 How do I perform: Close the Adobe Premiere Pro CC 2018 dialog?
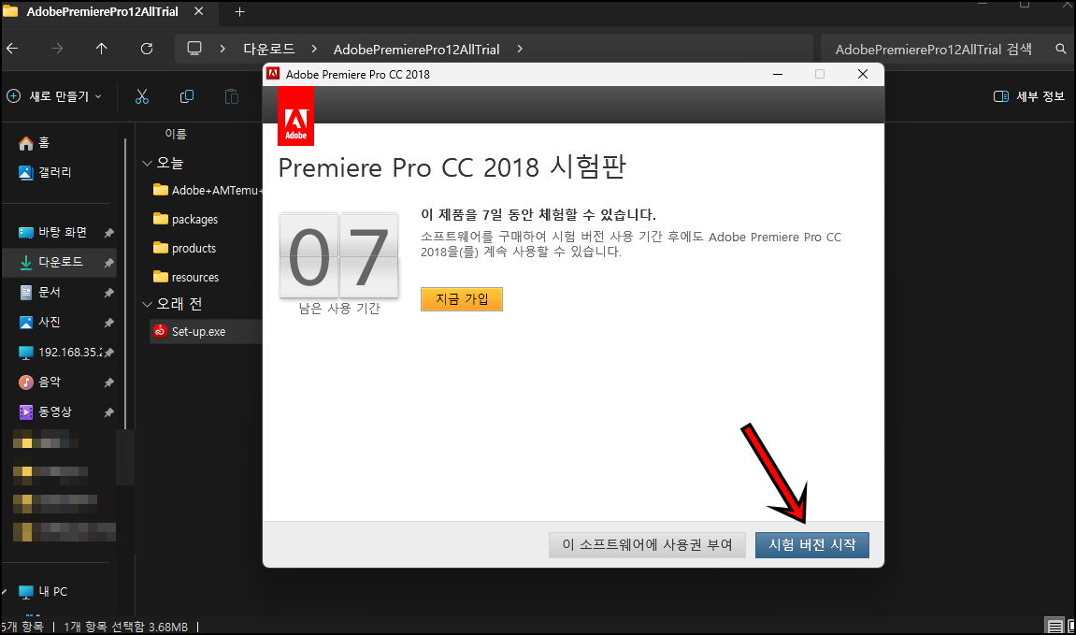point(863,74)
